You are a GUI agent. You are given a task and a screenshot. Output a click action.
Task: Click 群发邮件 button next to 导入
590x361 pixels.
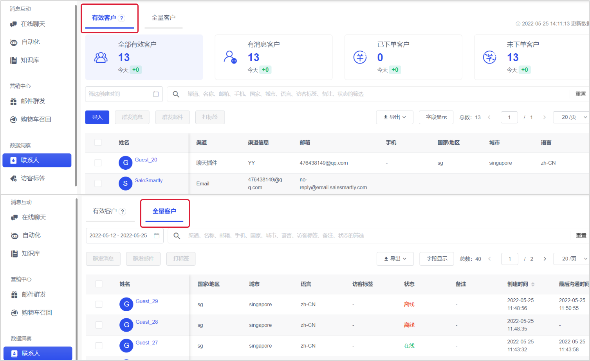coord(172,117)
